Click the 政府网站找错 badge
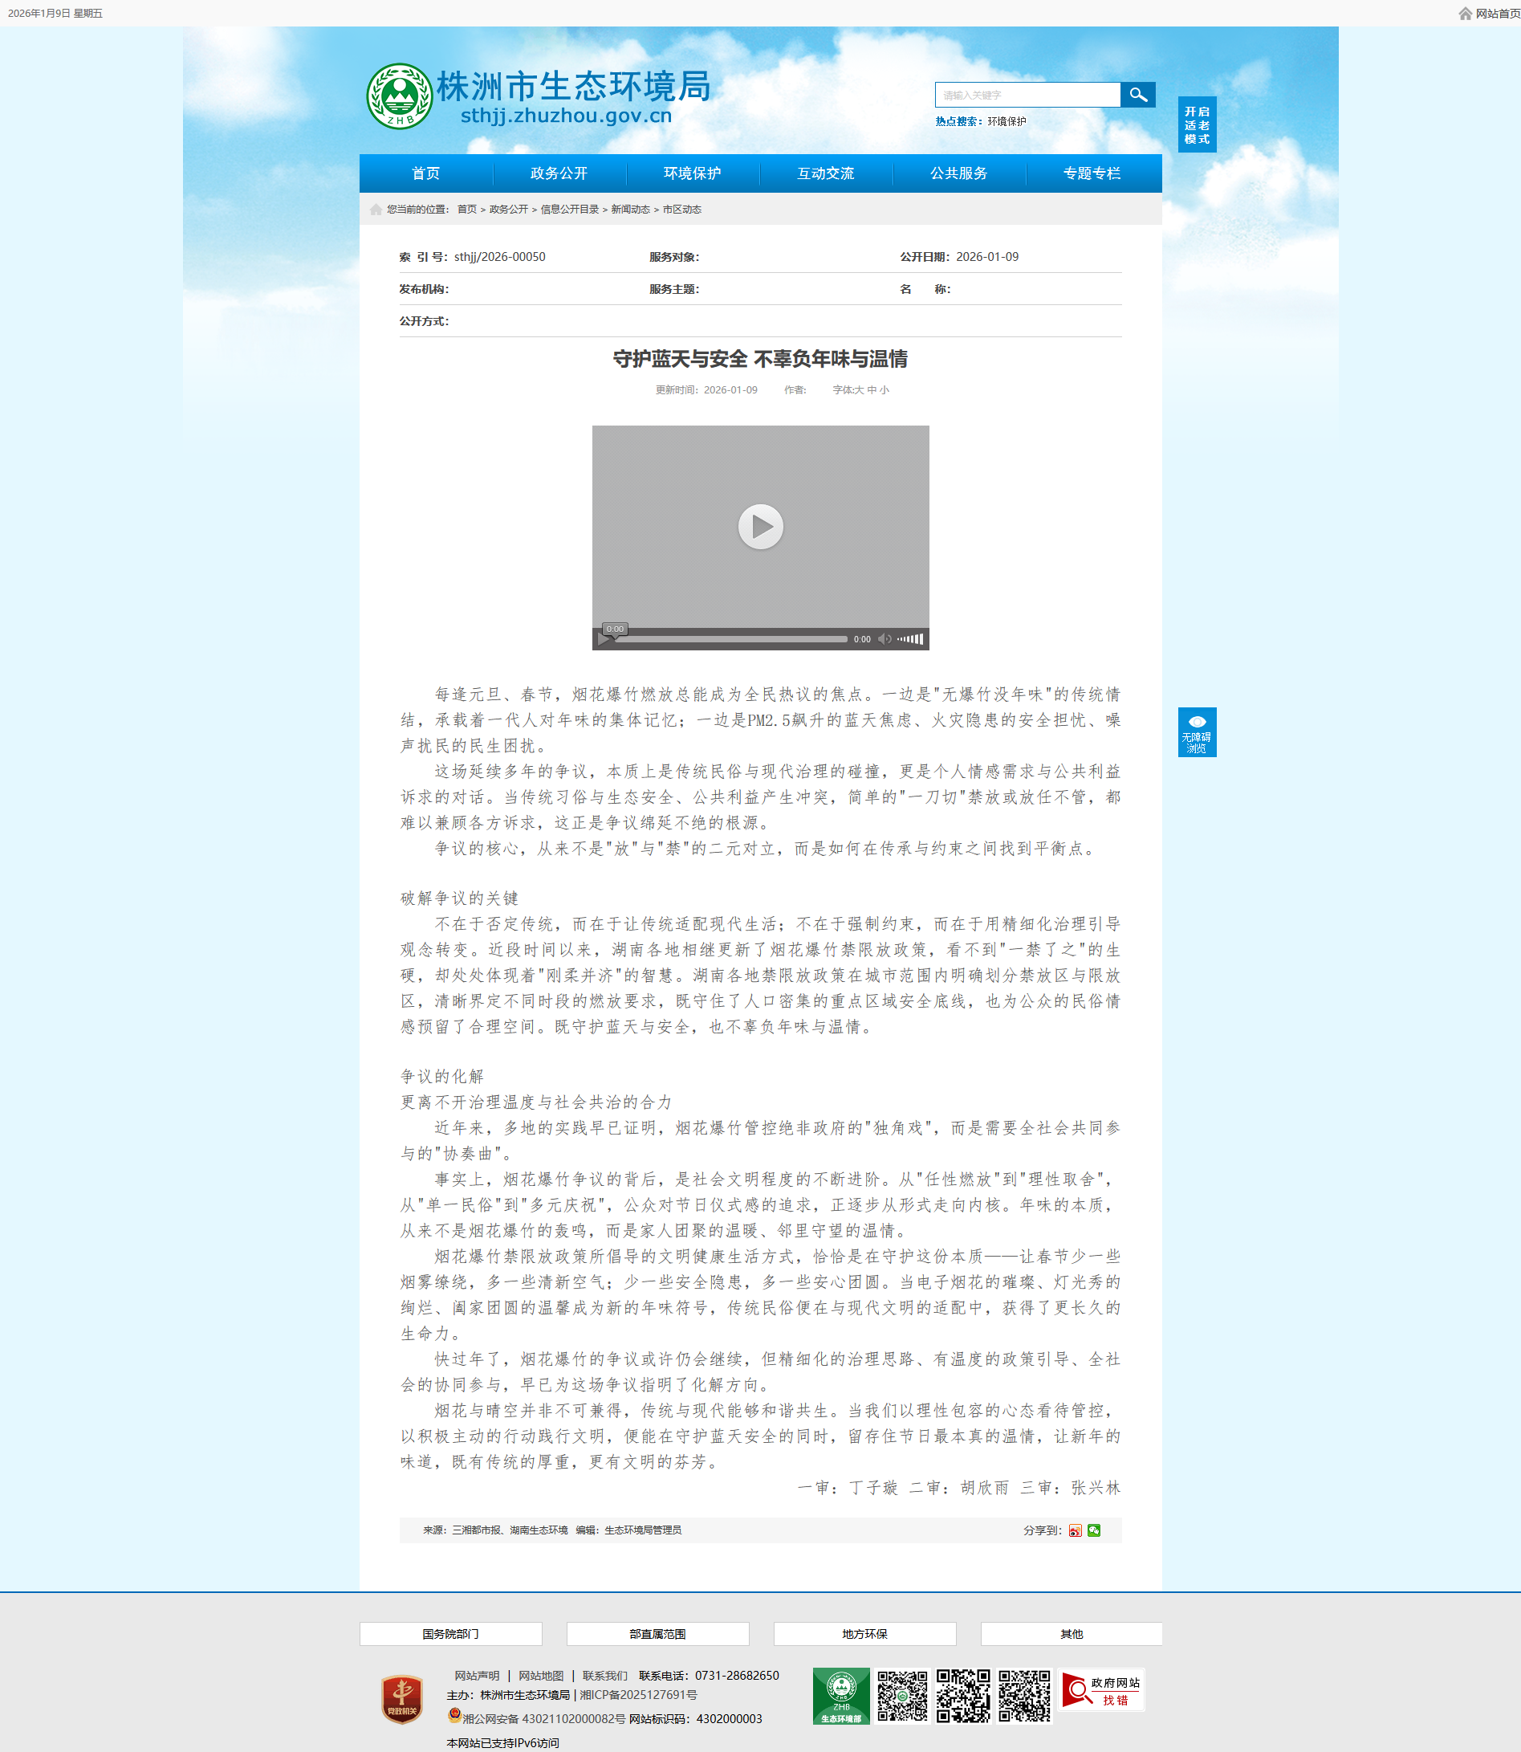Image resolution: width=1521 pixels, height=1752 pixels. coord(1103,1691)
